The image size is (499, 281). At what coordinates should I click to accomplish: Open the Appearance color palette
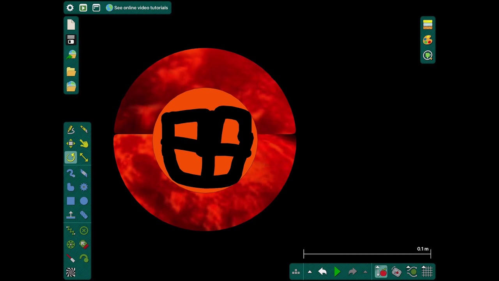point(428,40)
